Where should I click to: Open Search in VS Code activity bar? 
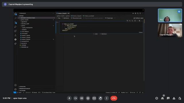coord(15,18)
